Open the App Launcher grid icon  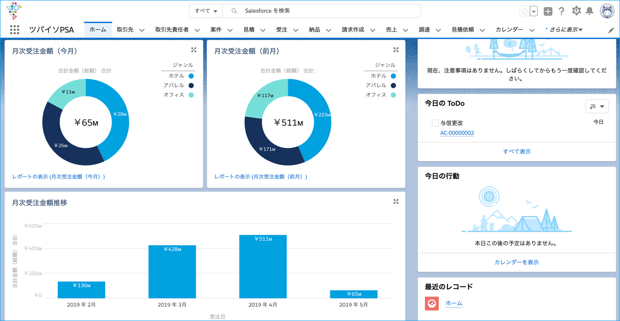[15, 30]
